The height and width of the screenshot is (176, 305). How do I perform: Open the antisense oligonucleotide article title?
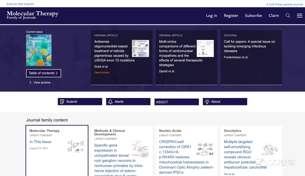click(112, 51)
